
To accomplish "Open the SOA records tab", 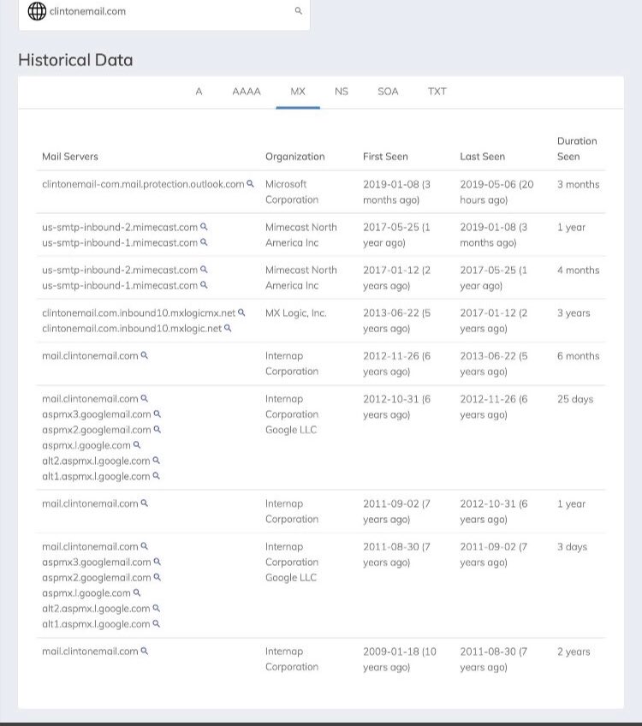I will pyautogui.click(x=388, y=92).
